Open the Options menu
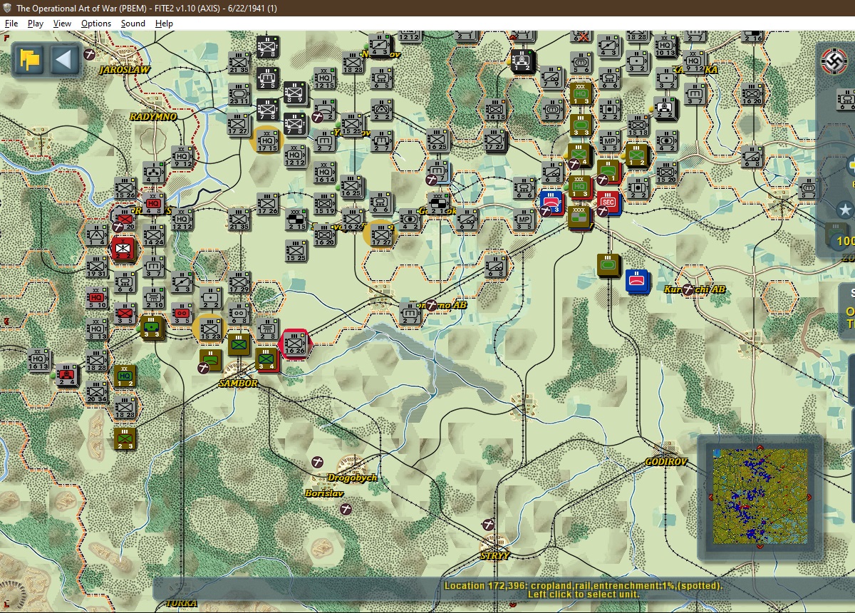 click(x=96, y=24)
